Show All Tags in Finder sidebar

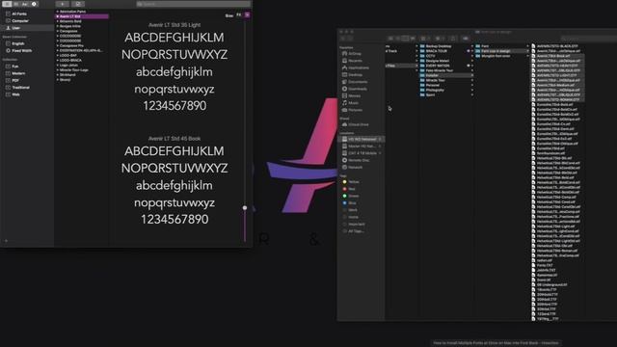click(353, 231)
